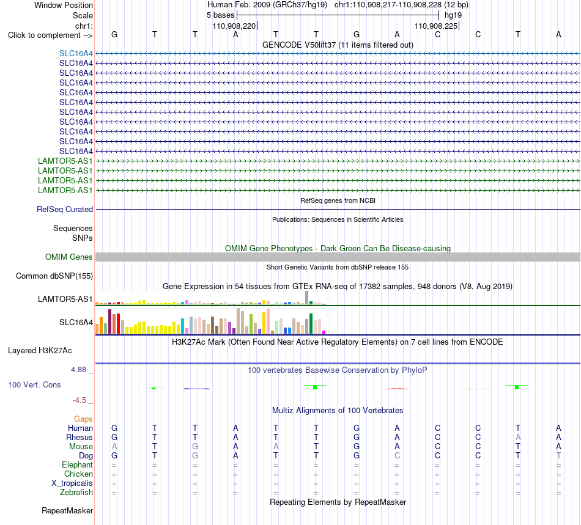Click the 'Gene Expression in 54 tissues' title

338,286
